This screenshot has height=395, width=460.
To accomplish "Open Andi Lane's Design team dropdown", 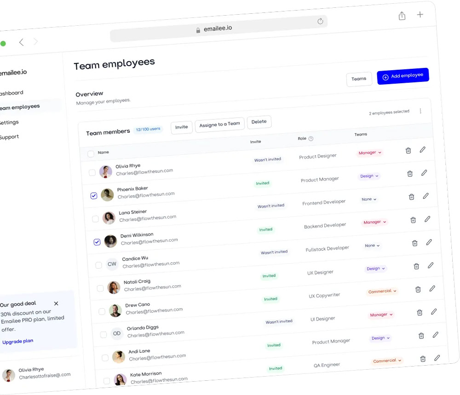I will coord(380,338).
